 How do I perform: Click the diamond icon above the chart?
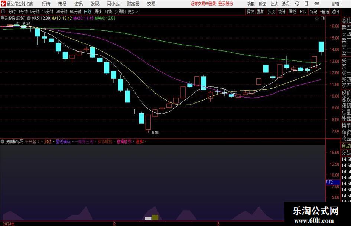tap(317, 18)
